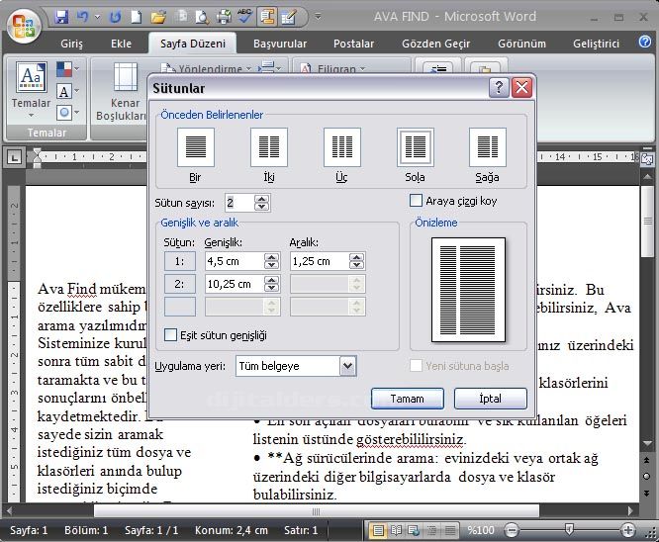Image resolution: width=659 pixels, height=542 pixels.
Task: Open the round Office button menu
Action: (x=24, y=26)
